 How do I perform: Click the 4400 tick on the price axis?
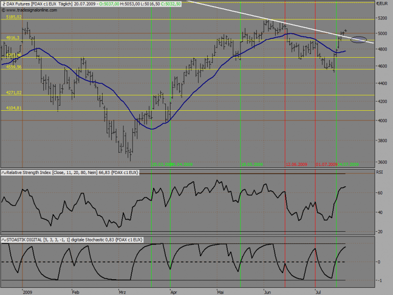(382, 83)
